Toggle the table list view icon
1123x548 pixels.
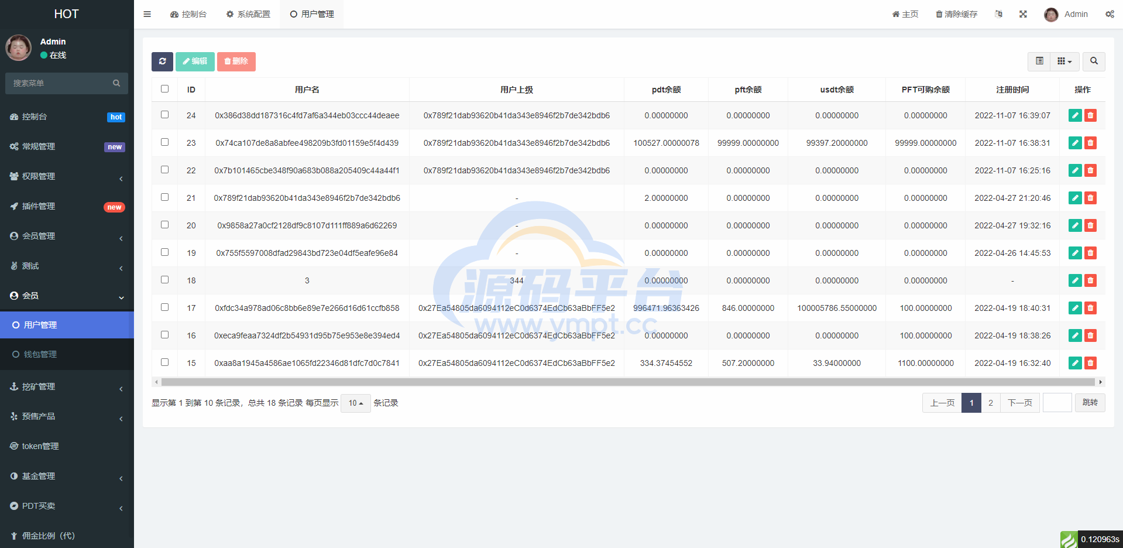point(1039,61)
